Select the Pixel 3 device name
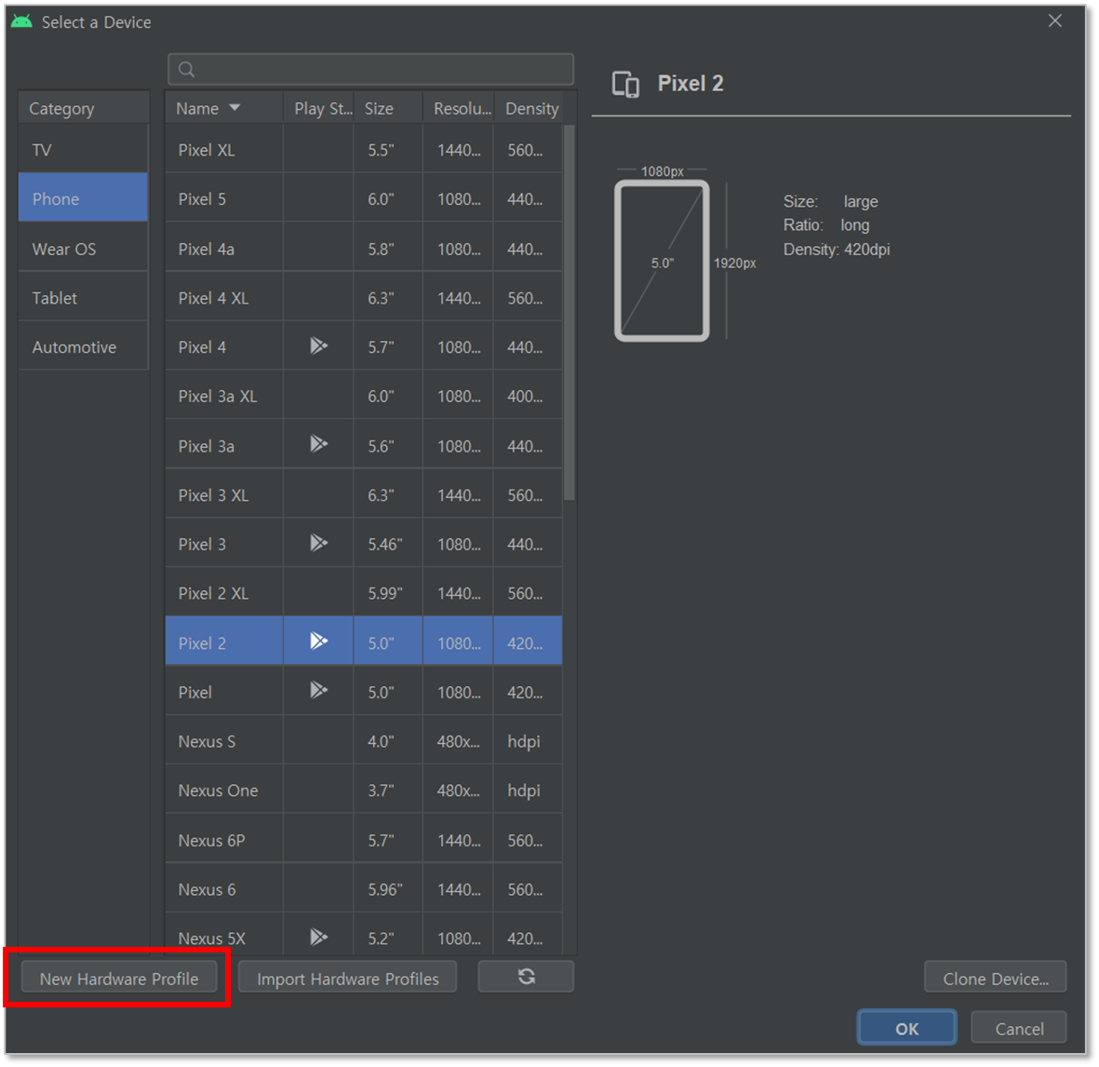Viewport: 1099px width, 1067px height. pyautogui.click(x=202, y=544)
